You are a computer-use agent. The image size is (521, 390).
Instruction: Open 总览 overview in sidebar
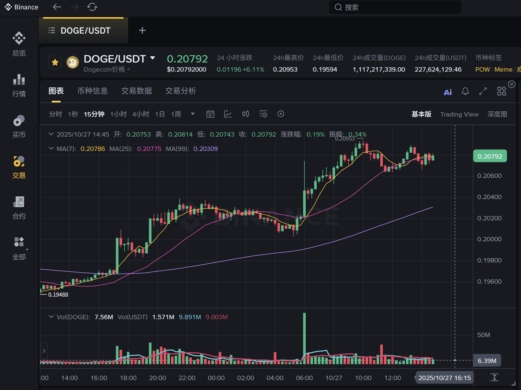[x=19, y=44]
